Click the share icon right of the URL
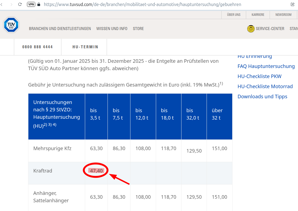Screen dimensions: 298x211 pyautogui.click(x=293, y=5)
